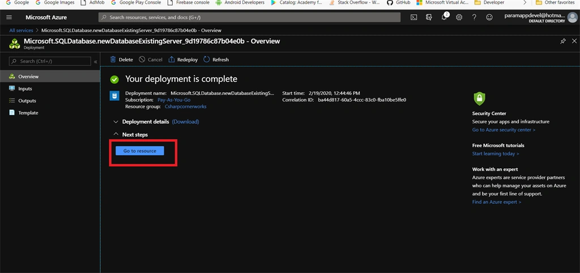Expand the Deployment details section

click(116, 122)
